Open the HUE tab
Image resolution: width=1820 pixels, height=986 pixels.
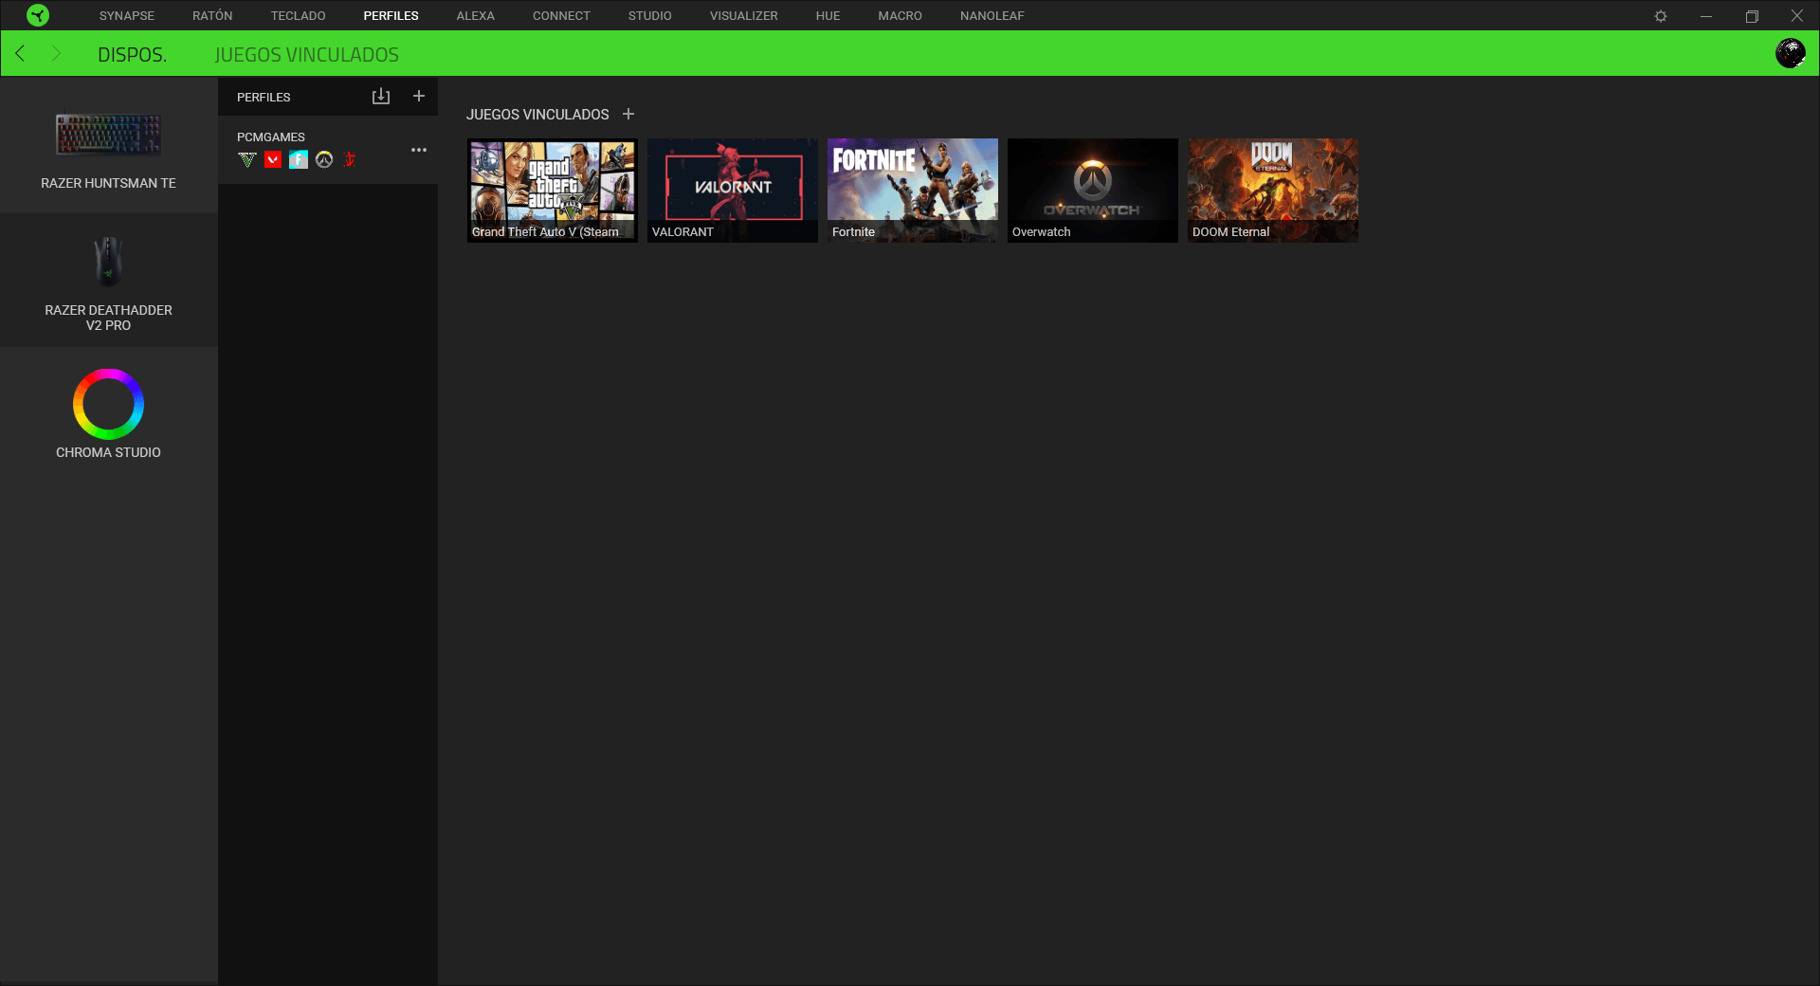pyautogui.click(x=828, y=16)
